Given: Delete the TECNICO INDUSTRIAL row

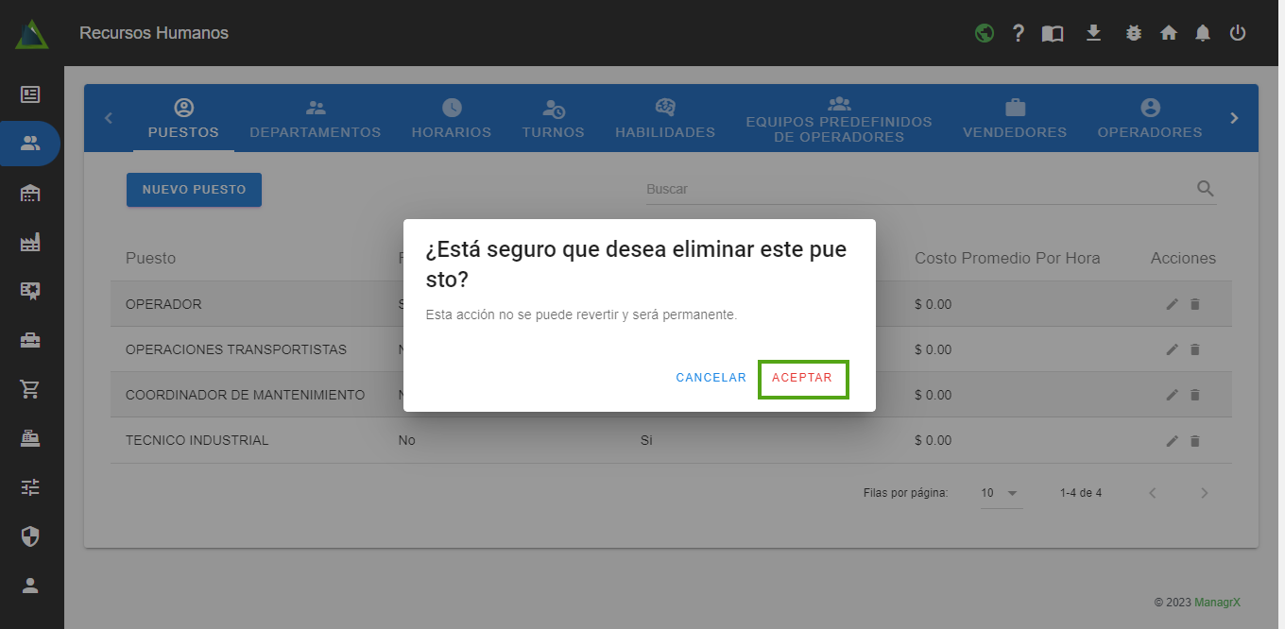Looking at the screenshot, I should (x=1194, y=441).
